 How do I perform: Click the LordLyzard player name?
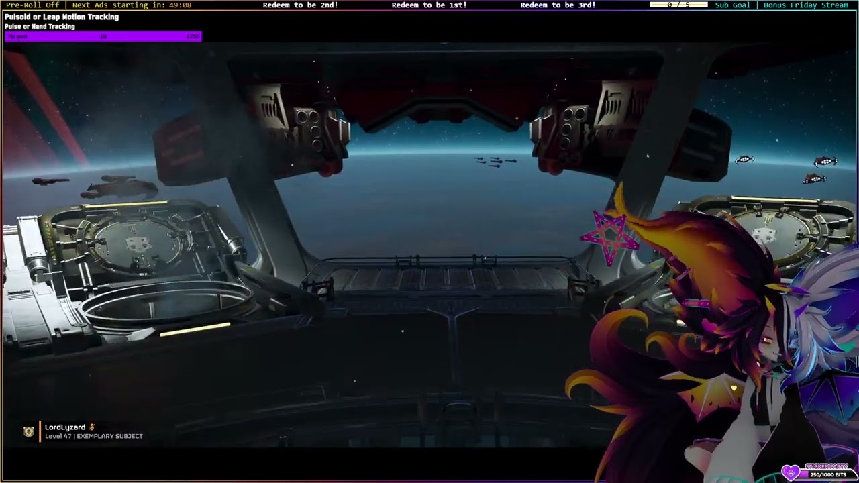[65, 427]
